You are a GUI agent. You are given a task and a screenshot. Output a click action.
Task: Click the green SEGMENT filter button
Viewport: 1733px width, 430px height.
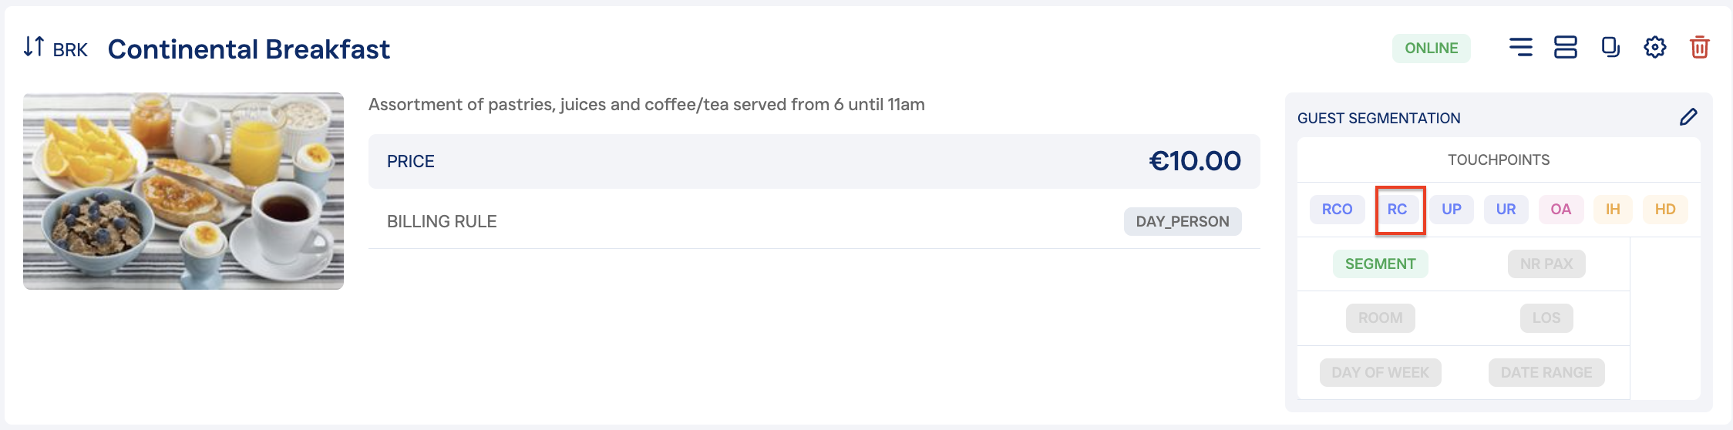(1380, 264)
